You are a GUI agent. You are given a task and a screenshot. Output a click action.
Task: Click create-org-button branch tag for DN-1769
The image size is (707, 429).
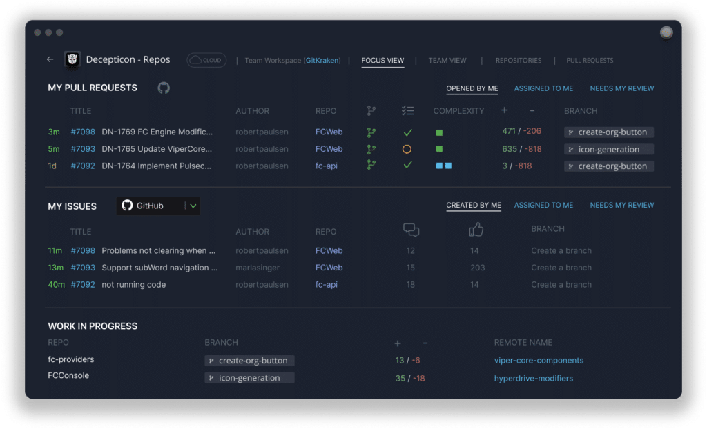coord(609,132)
